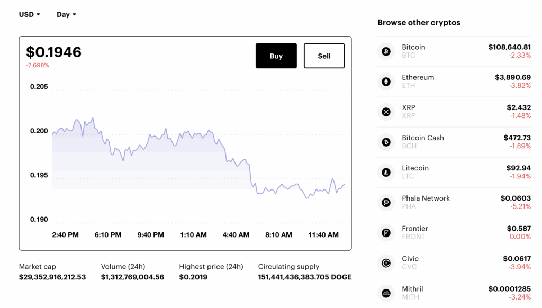Click the Civic logo icon

point(386,262)
